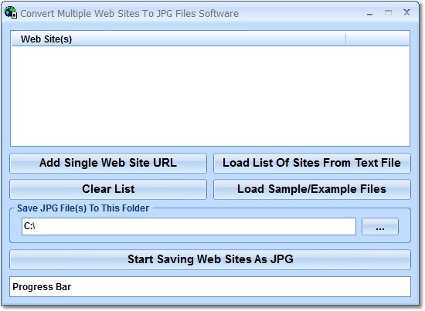
Task: Click inside the empty web sites list
Action: click(210, 96)
